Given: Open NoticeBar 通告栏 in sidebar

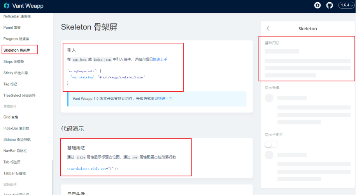Looking at the screenshot, I should point(17,16).
